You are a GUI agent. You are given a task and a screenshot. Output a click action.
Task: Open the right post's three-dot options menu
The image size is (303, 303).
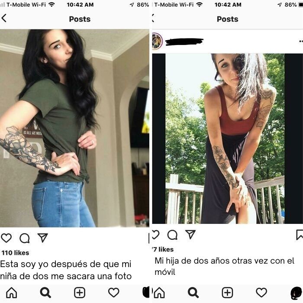click(x=301, y=41)
